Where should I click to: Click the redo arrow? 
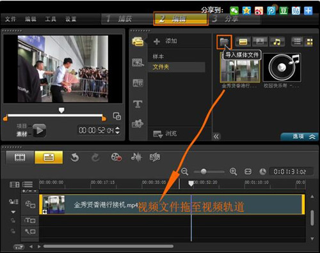pos(95,158)
